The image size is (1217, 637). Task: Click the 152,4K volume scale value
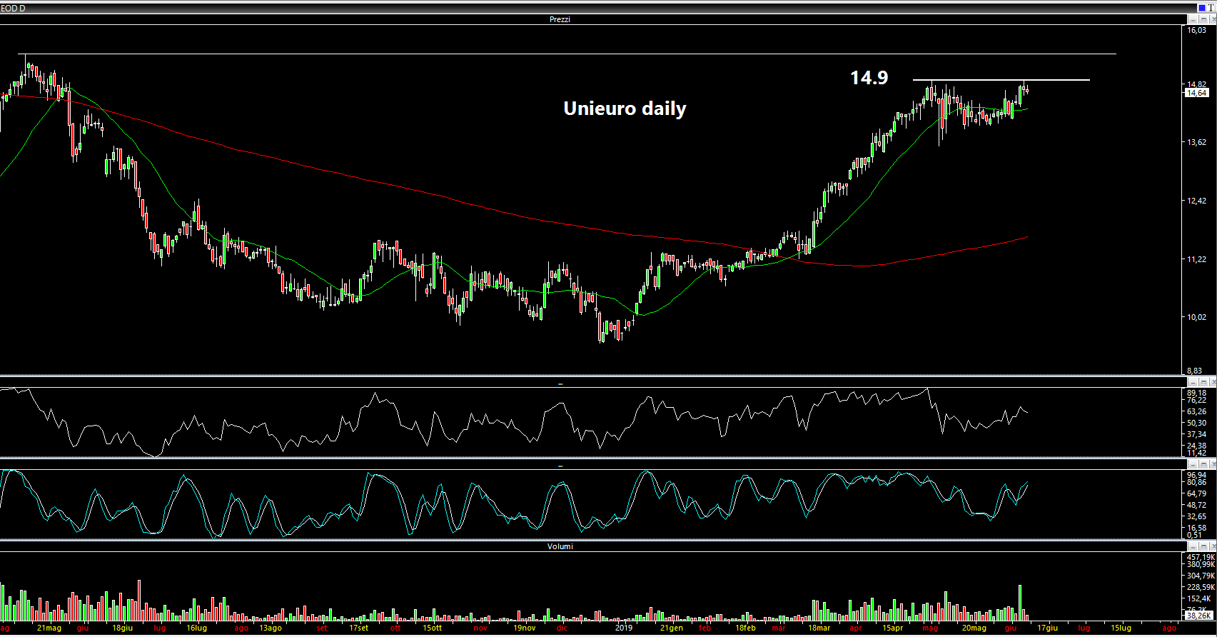pos(1198,598)
